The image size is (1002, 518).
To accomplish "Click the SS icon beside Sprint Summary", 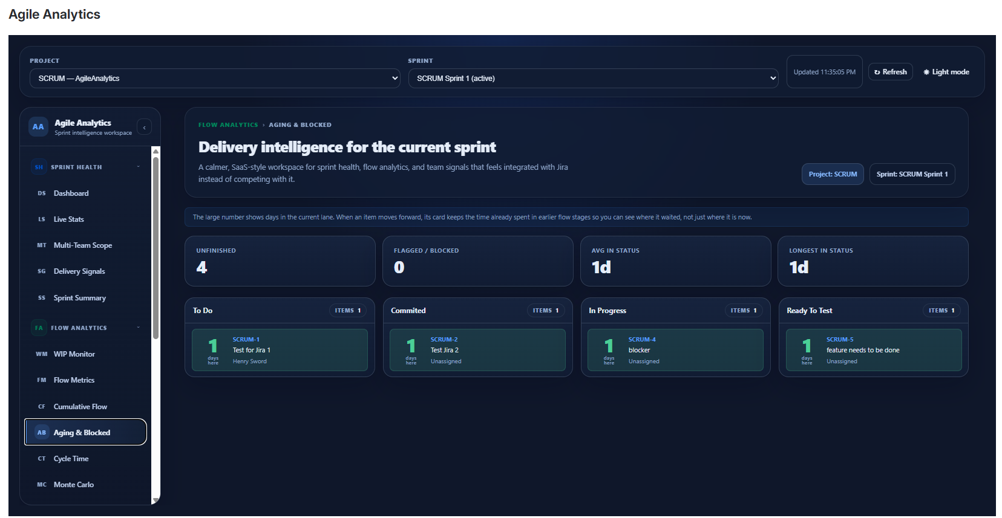I will tap(42, 298).
